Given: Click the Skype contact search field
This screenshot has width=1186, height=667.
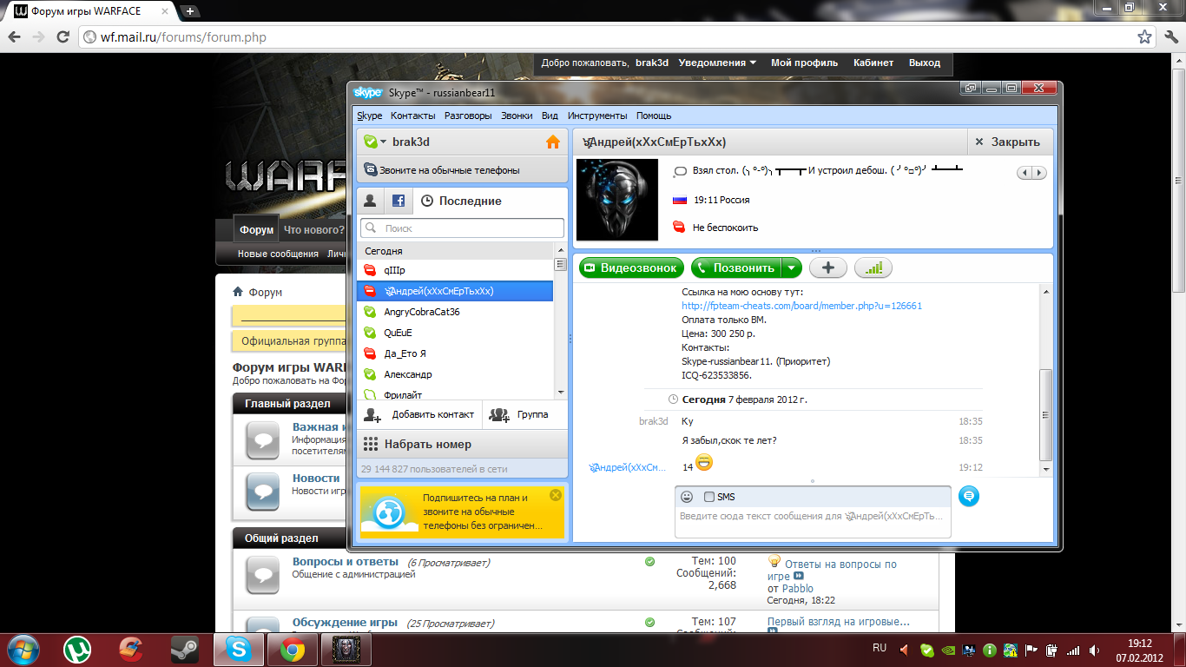Looking at the screenshot, I should pos(462,228).
